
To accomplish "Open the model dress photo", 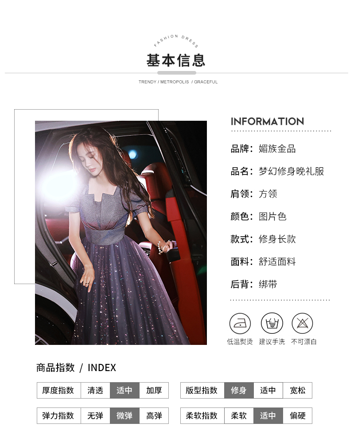I will click(x=121, y=233).
